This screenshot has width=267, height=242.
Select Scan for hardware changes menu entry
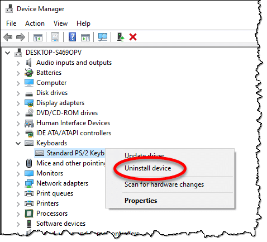(x=164, y=184)
